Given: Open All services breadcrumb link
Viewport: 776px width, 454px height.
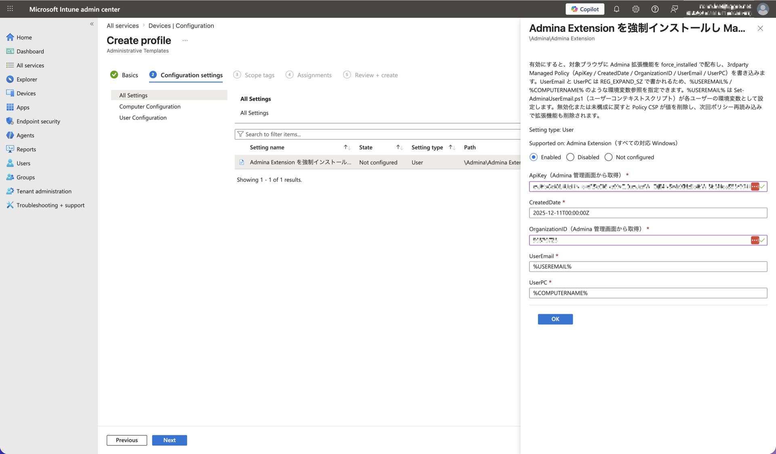Looking at the screenshot, I should click(122, 25).
